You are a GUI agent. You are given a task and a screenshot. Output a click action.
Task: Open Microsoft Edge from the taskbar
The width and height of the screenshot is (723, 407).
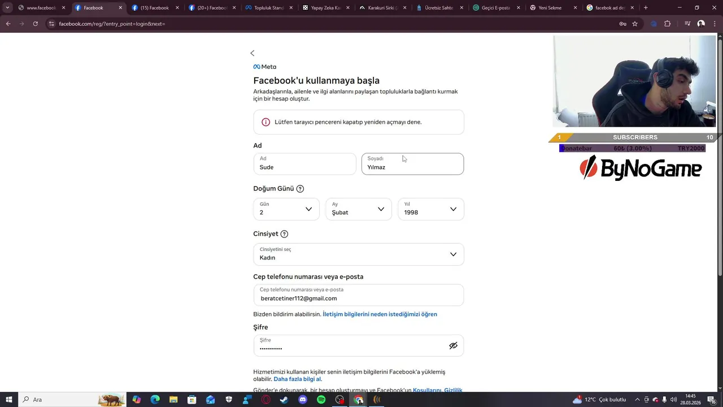pyautogui.click(x=155, y=400)
